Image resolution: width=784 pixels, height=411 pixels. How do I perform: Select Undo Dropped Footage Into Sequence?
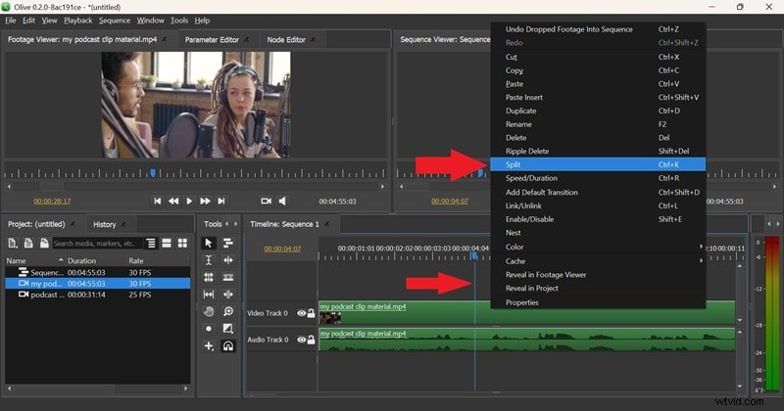598,29
